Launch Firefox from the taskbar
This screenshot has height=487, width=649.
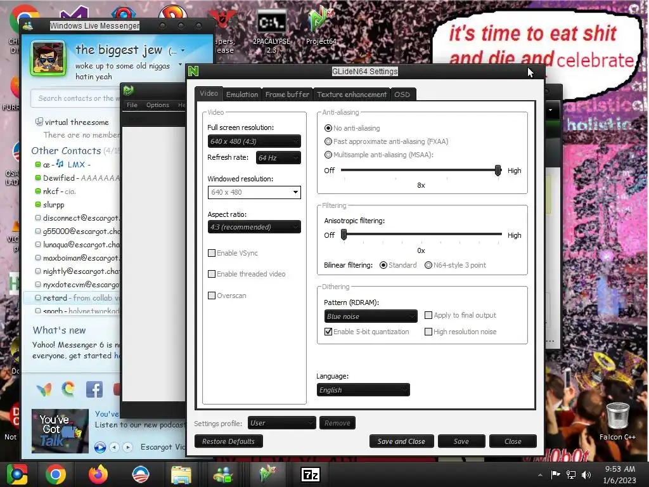(98, 474)
